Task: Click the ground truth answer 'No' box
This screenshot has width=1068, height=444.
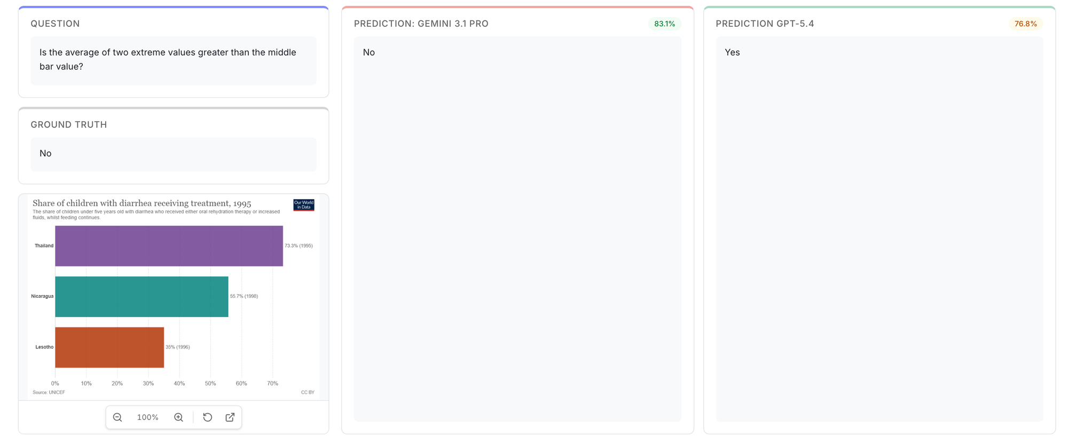Action: 173,154
